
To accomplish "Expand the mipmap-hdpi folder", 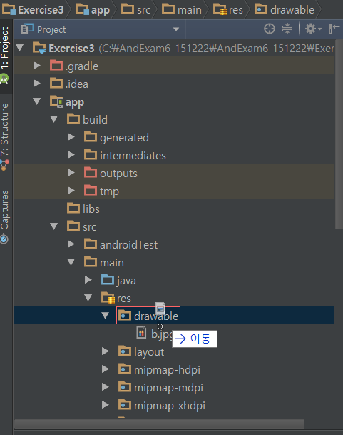I will [106, 369].
